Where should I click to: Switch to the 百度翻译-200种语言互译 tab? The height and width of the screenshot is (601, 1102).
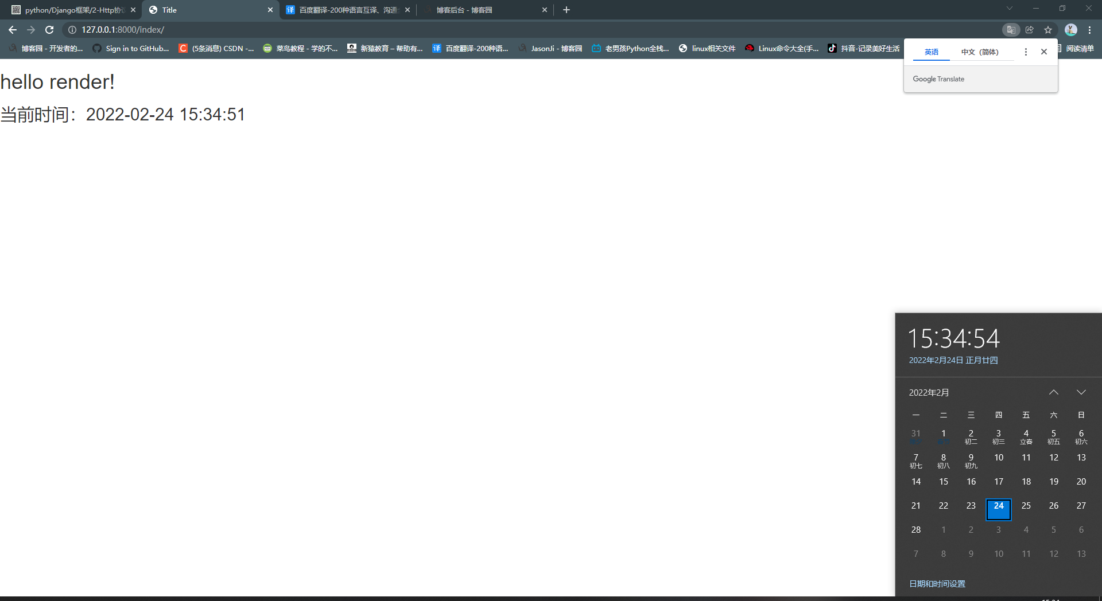(347, 10)
